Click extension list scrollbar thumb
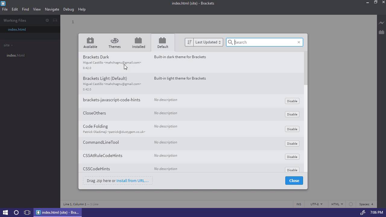The width and height of the screenshot is (386, 217). [306, 68]
